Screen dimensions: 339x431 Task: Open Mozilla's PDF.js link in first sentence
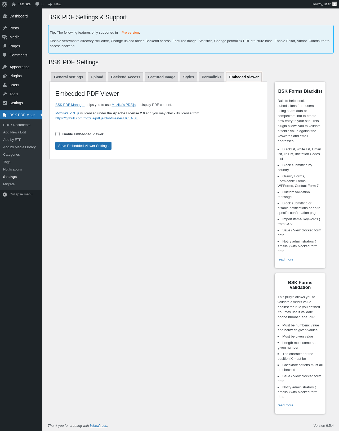tap(123, 105)
